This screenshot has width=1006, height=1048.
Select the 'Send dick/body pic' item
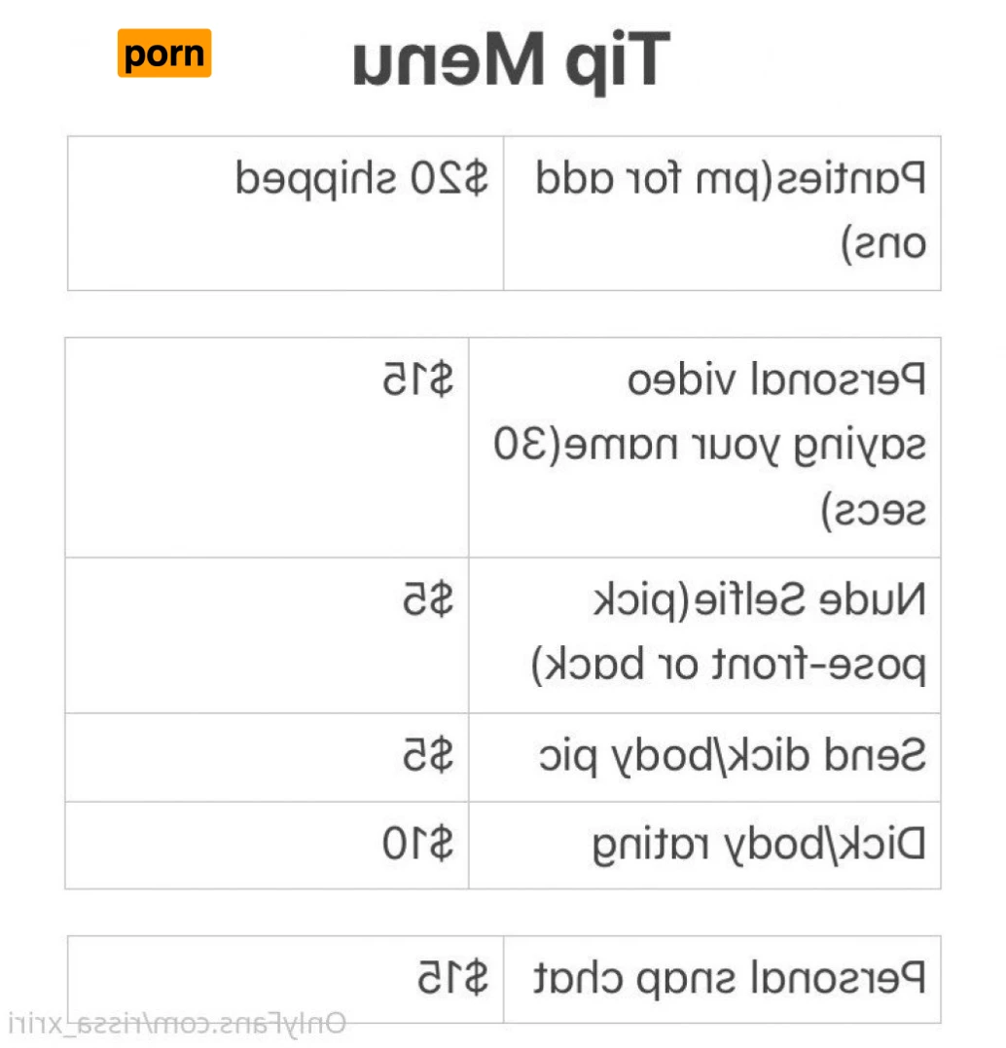(733, 756)
